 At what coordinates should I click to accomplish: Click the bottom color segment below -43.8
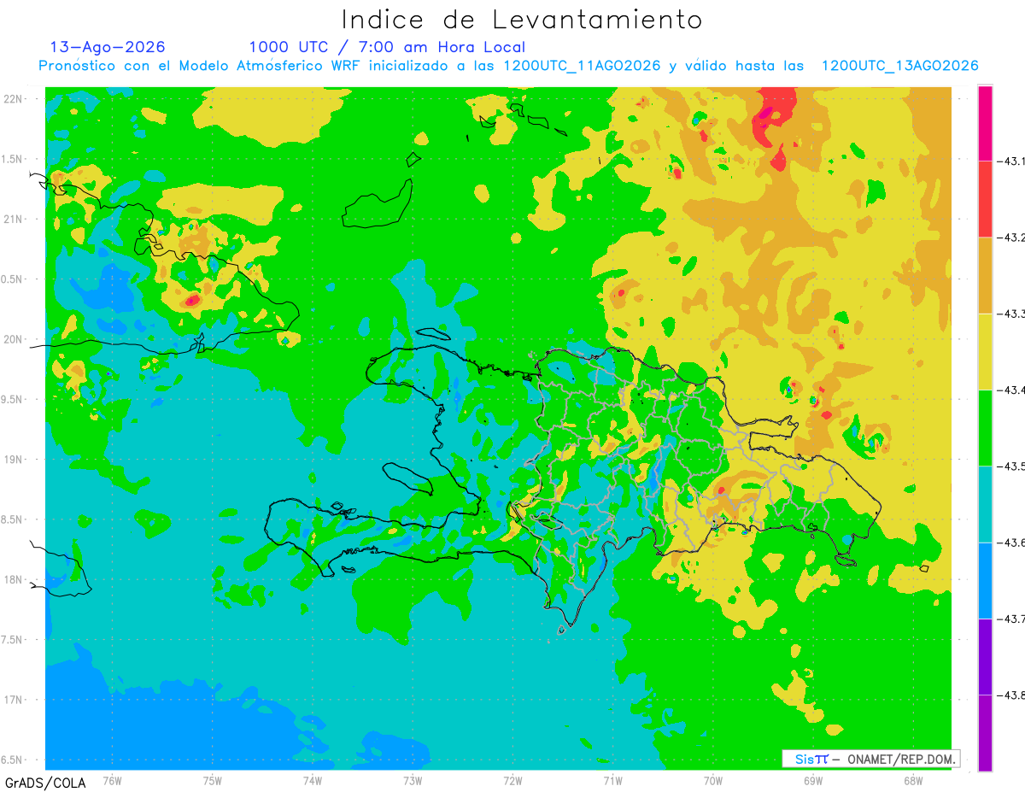[x=985, y=732]
